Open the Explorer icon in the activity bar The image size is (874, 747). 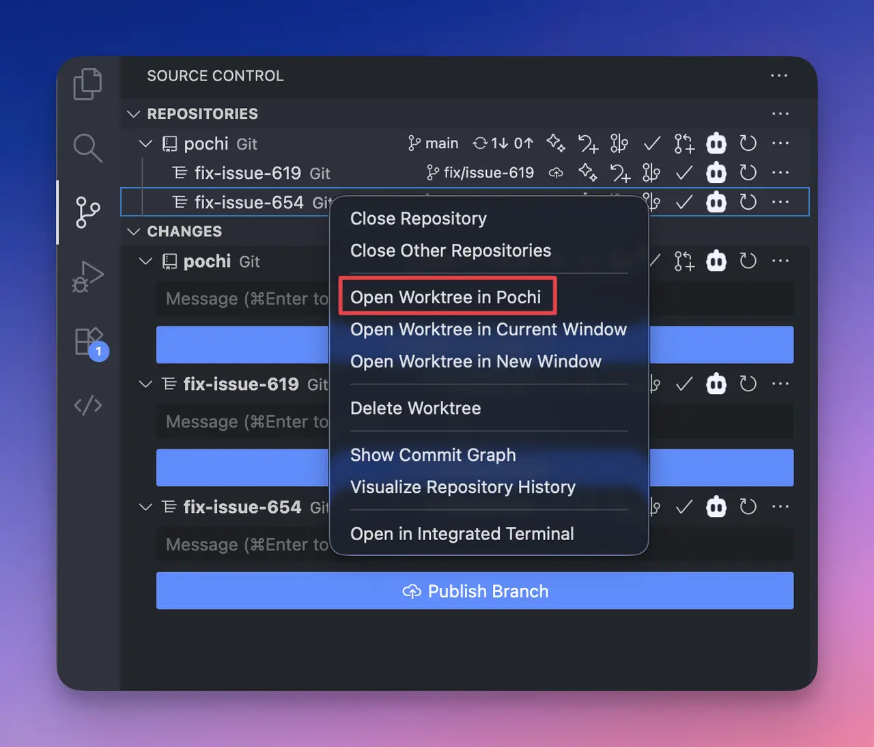point(87,83)
